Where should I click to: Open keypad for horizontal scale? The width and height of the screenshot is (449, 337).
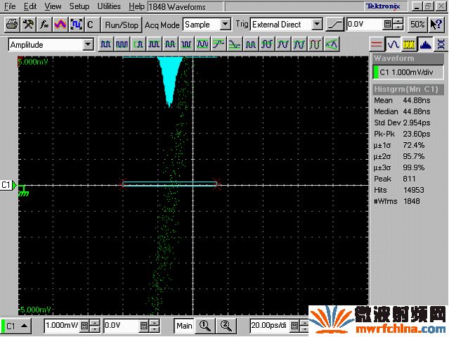(x=294, y=326)
